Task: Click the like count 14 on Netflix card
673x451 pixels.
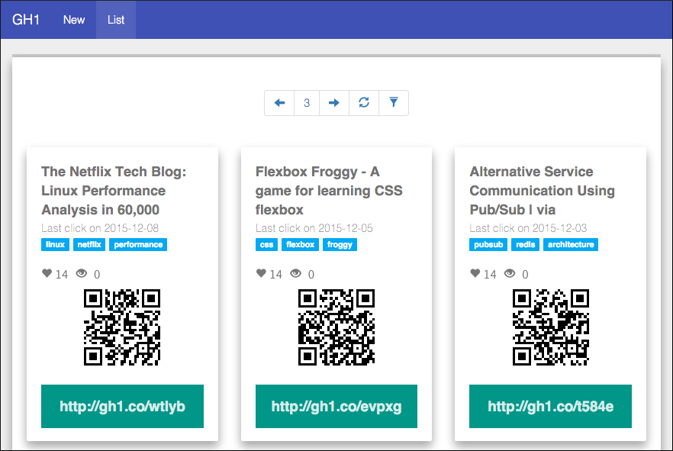Action: [x=62, y=274]
